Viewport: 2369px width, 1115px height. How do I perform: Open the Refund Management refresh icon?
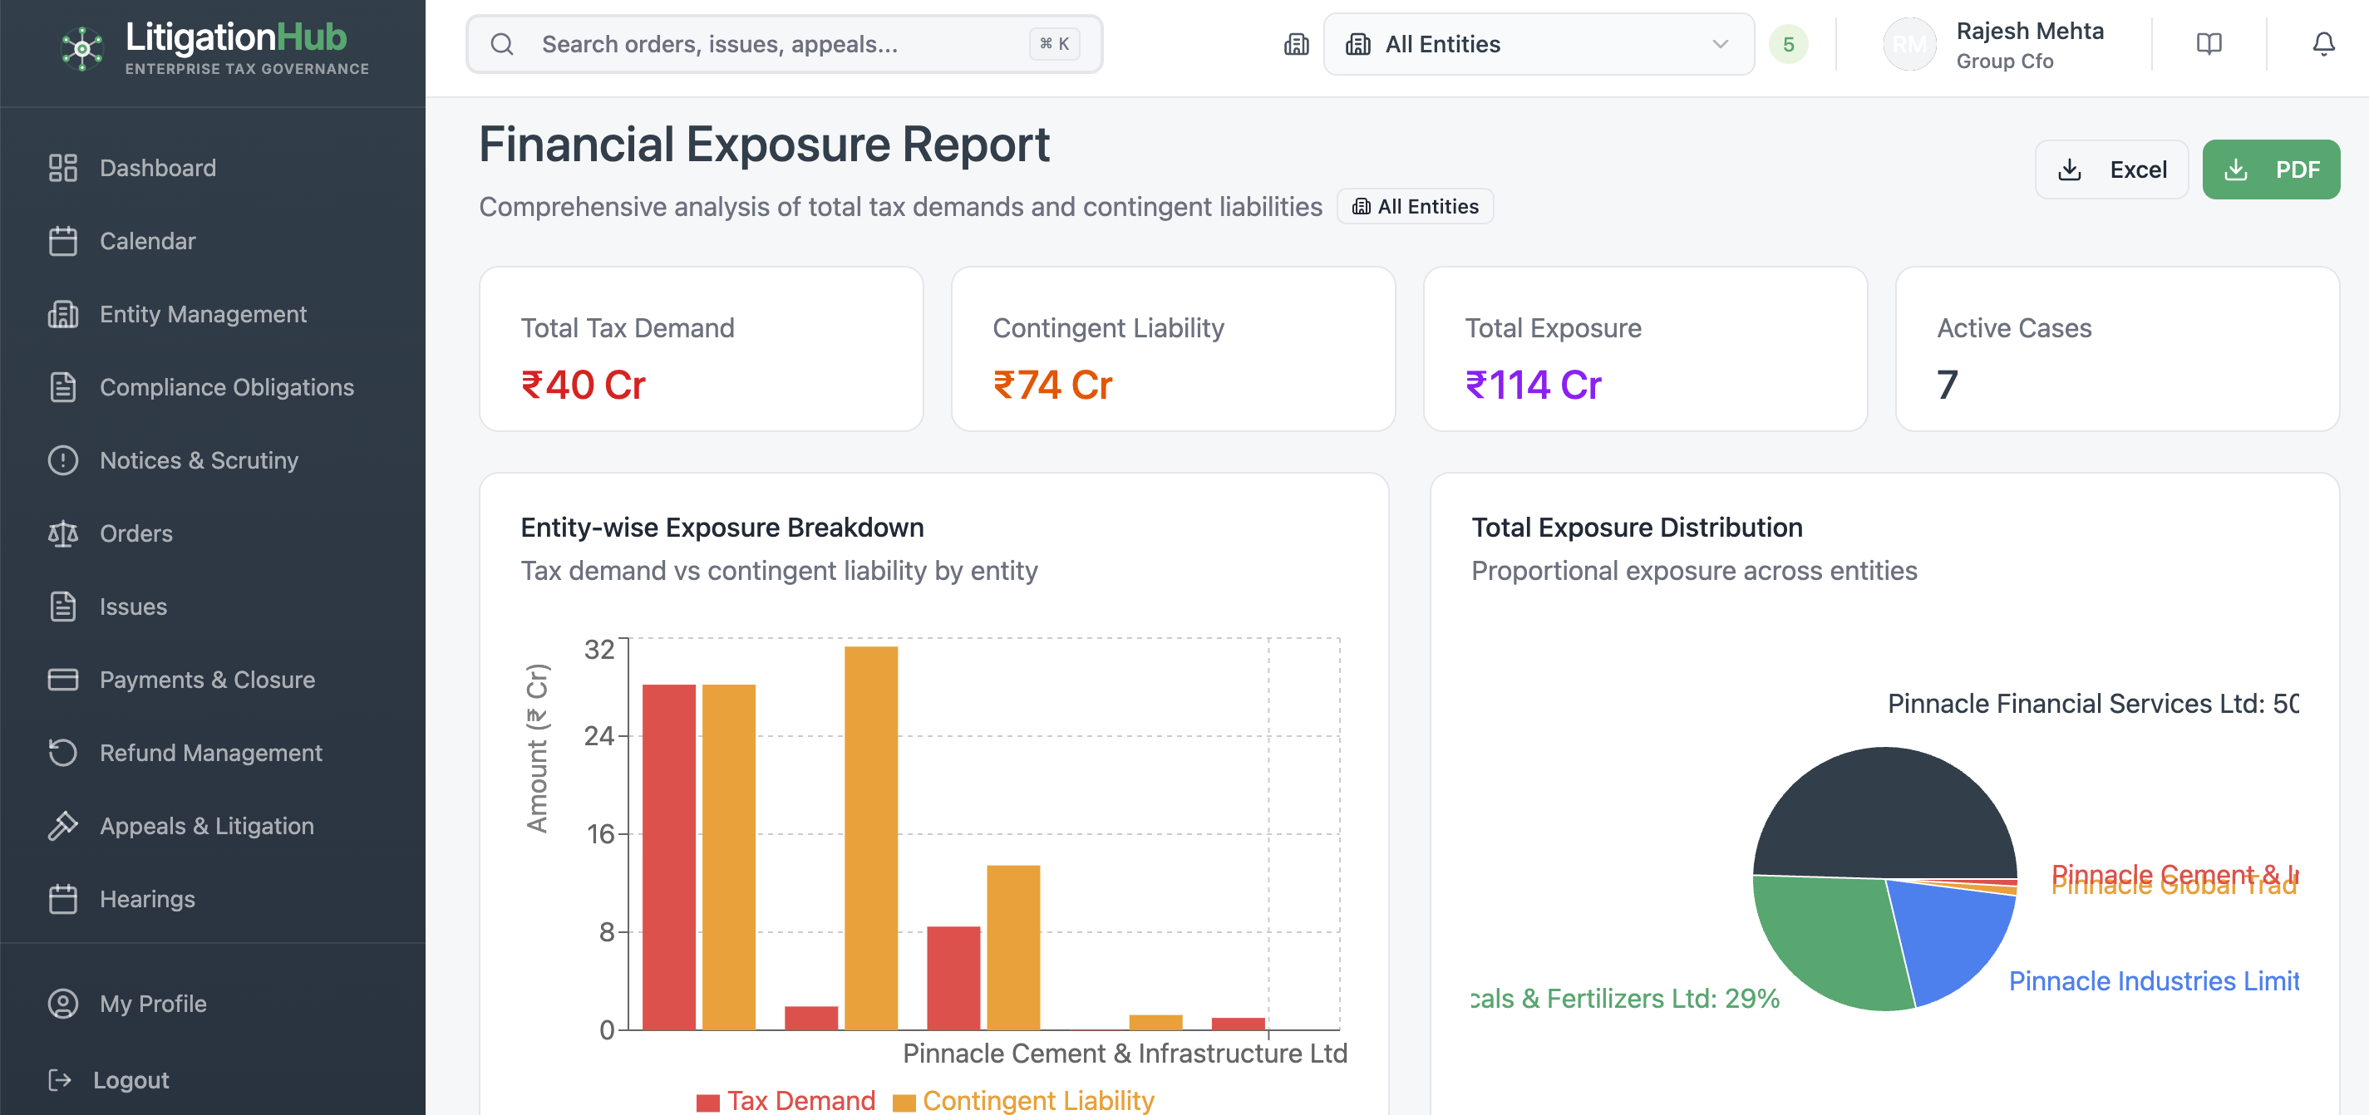(x=62, y=753)
